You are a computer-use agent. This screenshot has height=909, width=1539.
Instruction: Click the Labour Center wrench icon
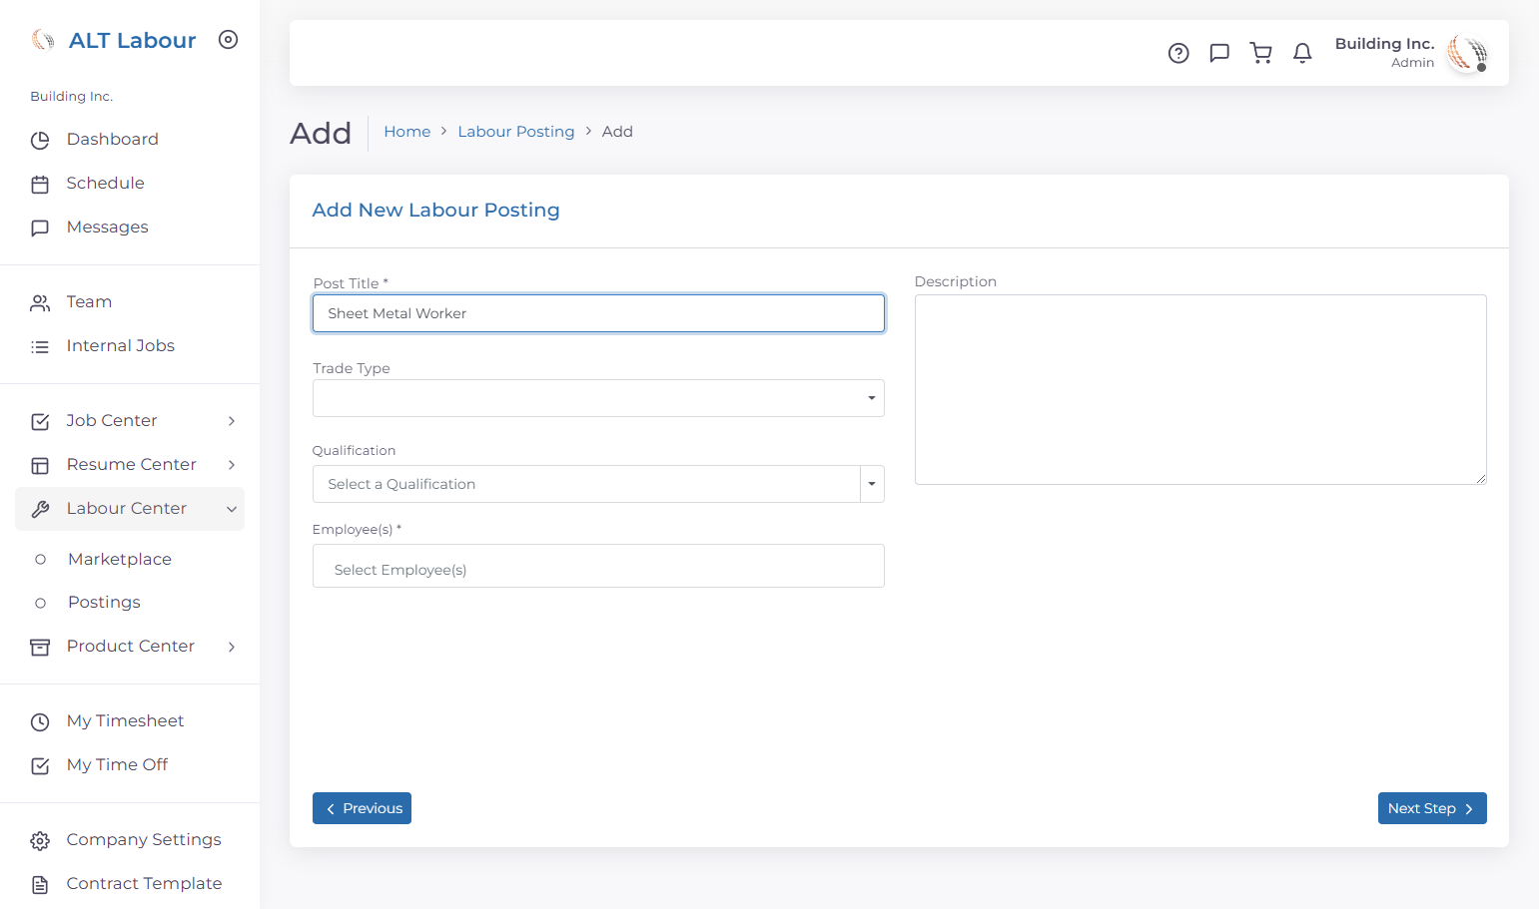[x=40, y=510]
